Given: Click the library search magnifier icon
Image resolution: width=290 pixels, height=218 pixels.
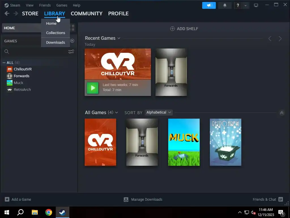Looking at the screenshot, I should pyautogui.click(x=7, y=52).
